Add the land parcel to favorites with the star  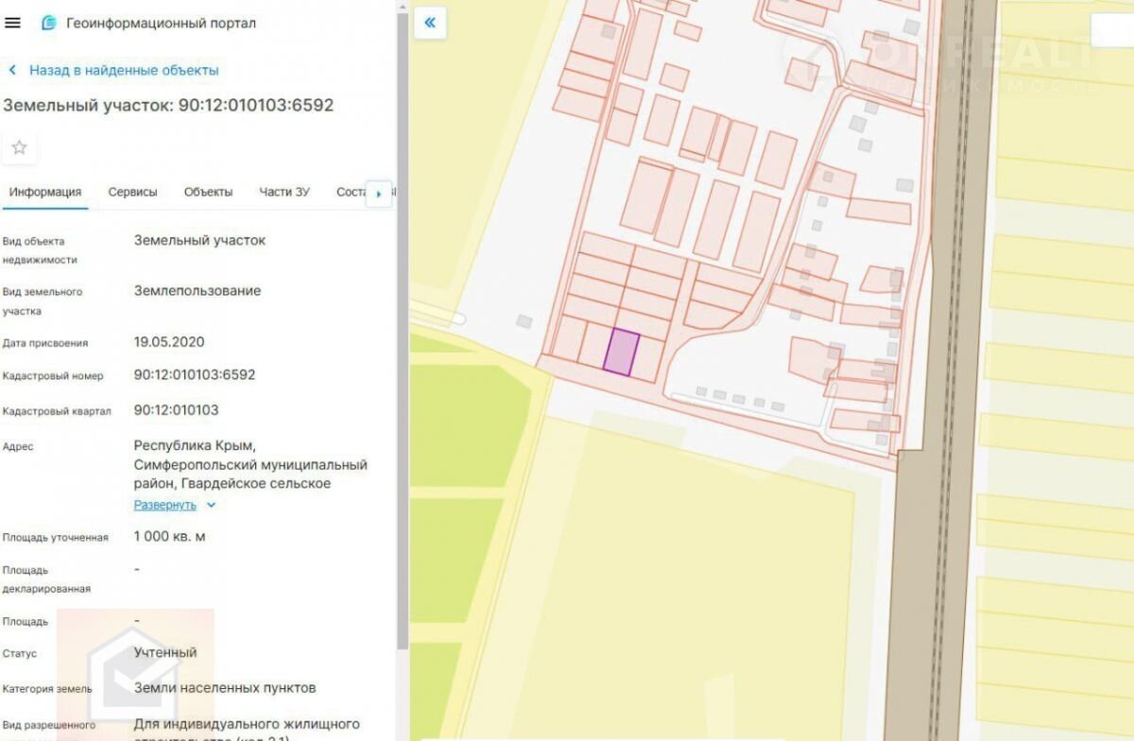(19, 147)
